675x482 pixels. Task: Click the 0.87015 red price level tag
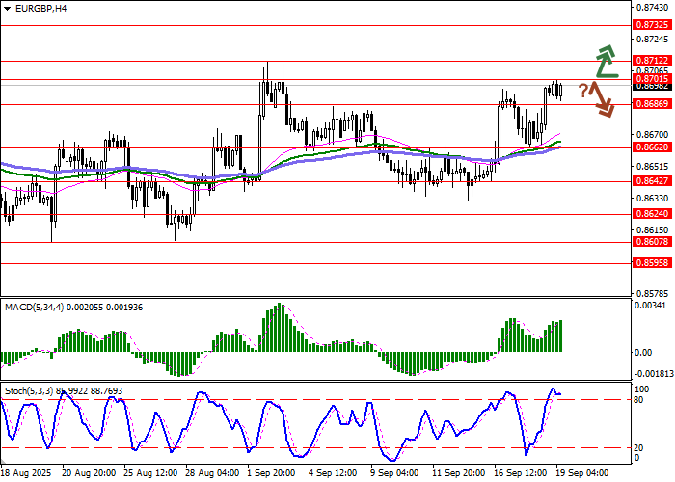(x=651, y=78)
